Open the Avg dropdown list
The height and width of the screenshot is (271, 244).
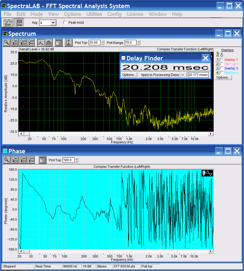[53, 23]
